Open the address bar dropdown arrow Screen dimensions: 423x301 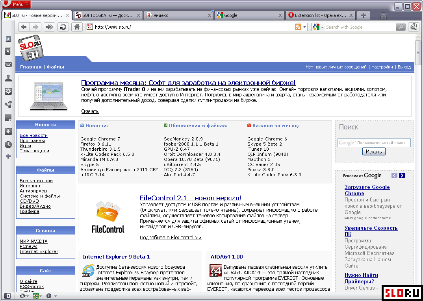pyautogui.click(x=305, y=27)
